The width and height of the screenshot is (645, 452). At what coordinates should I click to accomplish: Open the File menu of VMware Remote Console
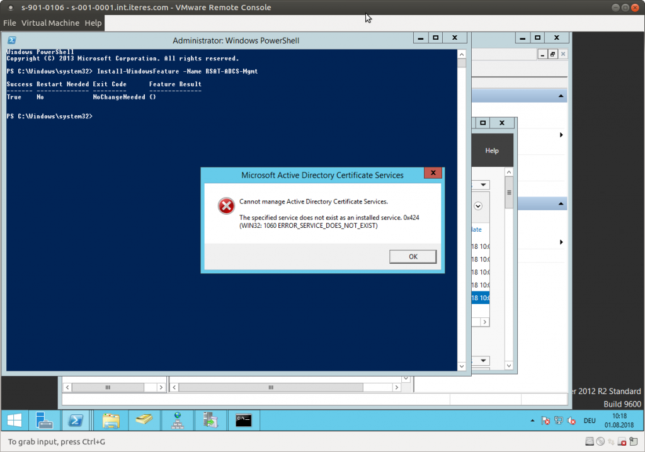click(9, 23)
